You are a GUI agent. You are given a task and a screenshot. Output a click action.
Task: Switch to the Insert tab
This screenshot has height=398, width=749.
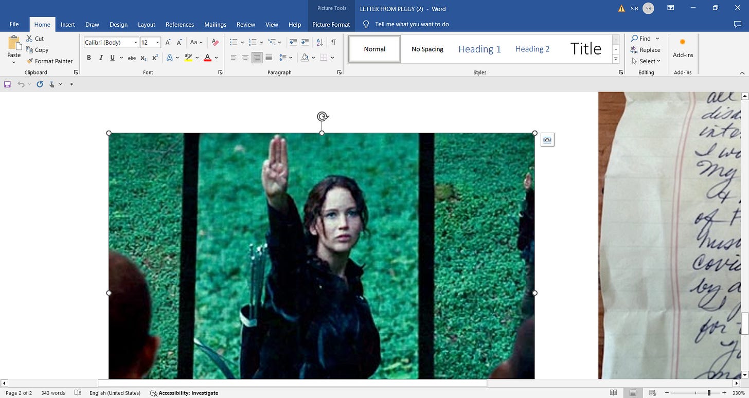pyautogui.click(x=68, y=24)
